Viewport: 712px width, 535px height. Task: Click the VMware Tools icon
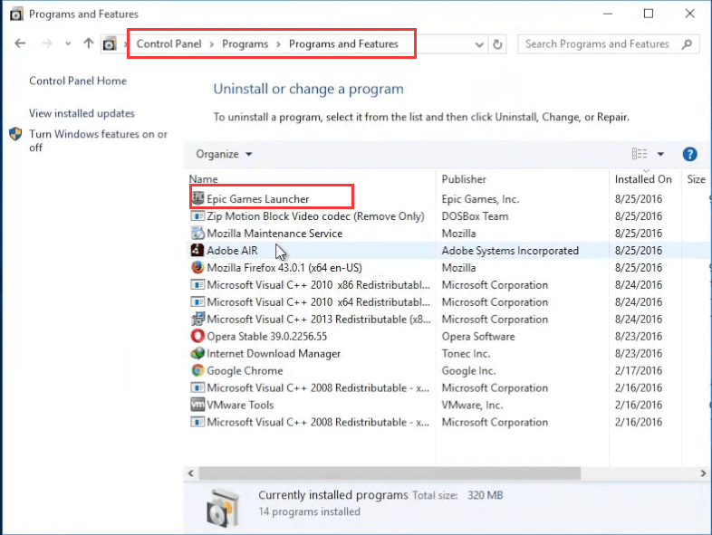coord(198,406)
